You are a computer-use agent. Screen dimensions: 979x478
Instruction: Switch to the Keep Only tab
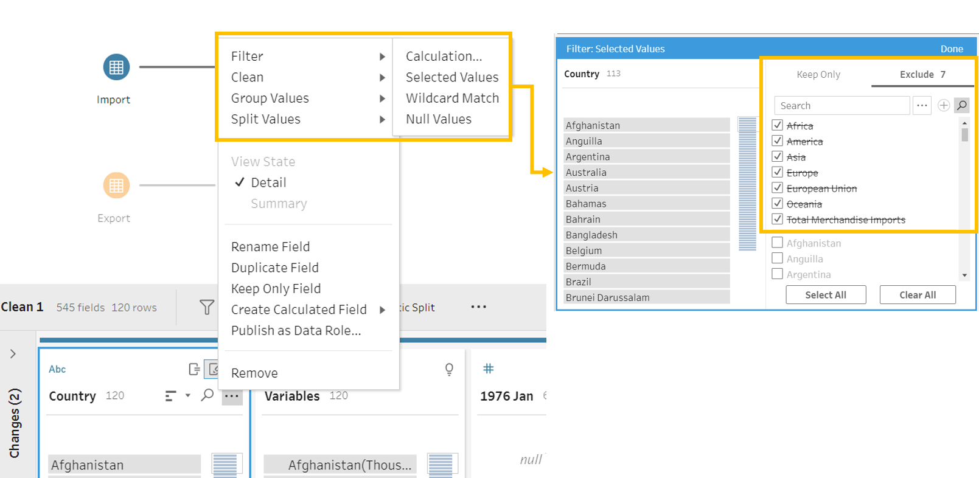coord(818,74)
